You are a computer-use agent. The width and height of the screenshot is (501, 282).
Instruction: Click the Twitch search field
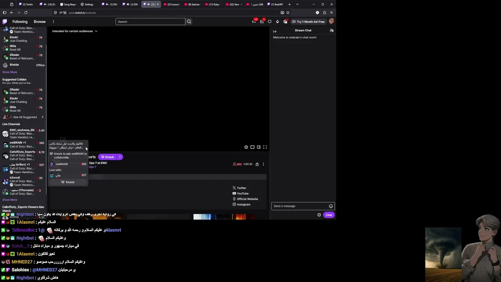[x=150, y=22]
